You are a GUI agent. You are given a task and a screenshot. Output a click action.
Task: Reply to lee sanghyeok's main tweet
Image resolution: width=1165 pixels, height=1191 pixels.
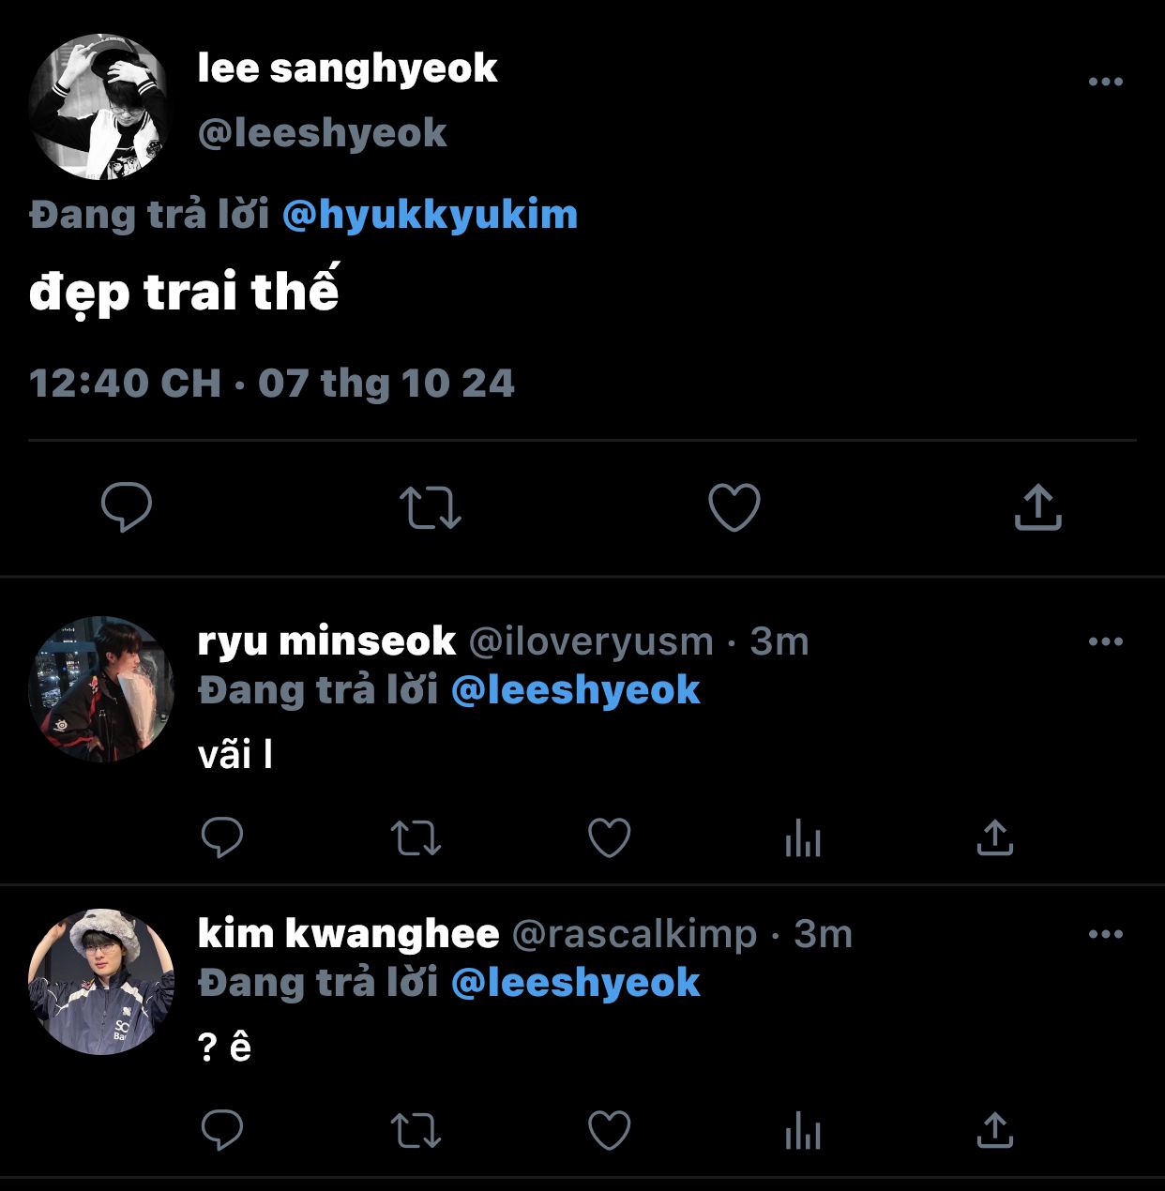[x=127, y=507]
